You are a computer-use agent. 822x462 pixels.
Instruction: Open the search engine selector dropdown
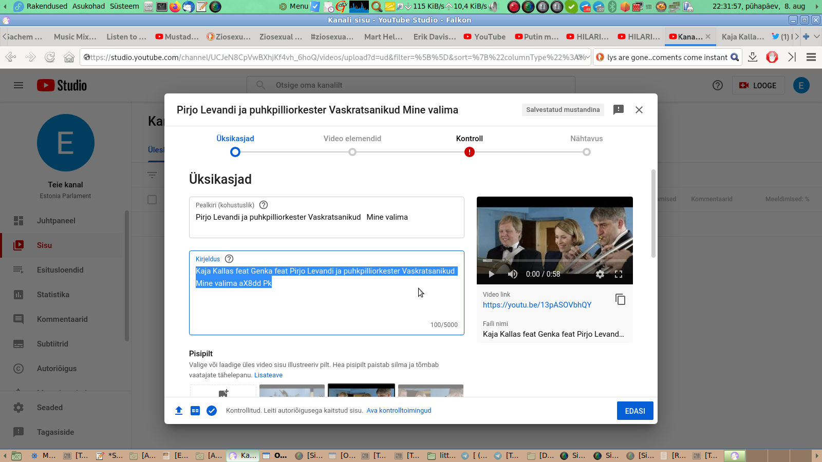(600, 57)
